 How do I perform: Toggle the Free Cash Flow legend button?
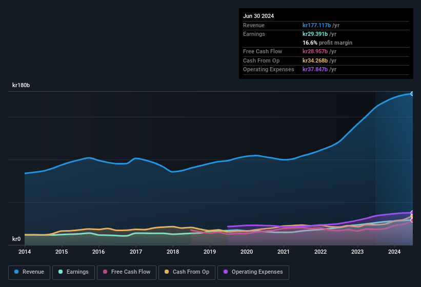pyautogui.click(x=127, y=272)
